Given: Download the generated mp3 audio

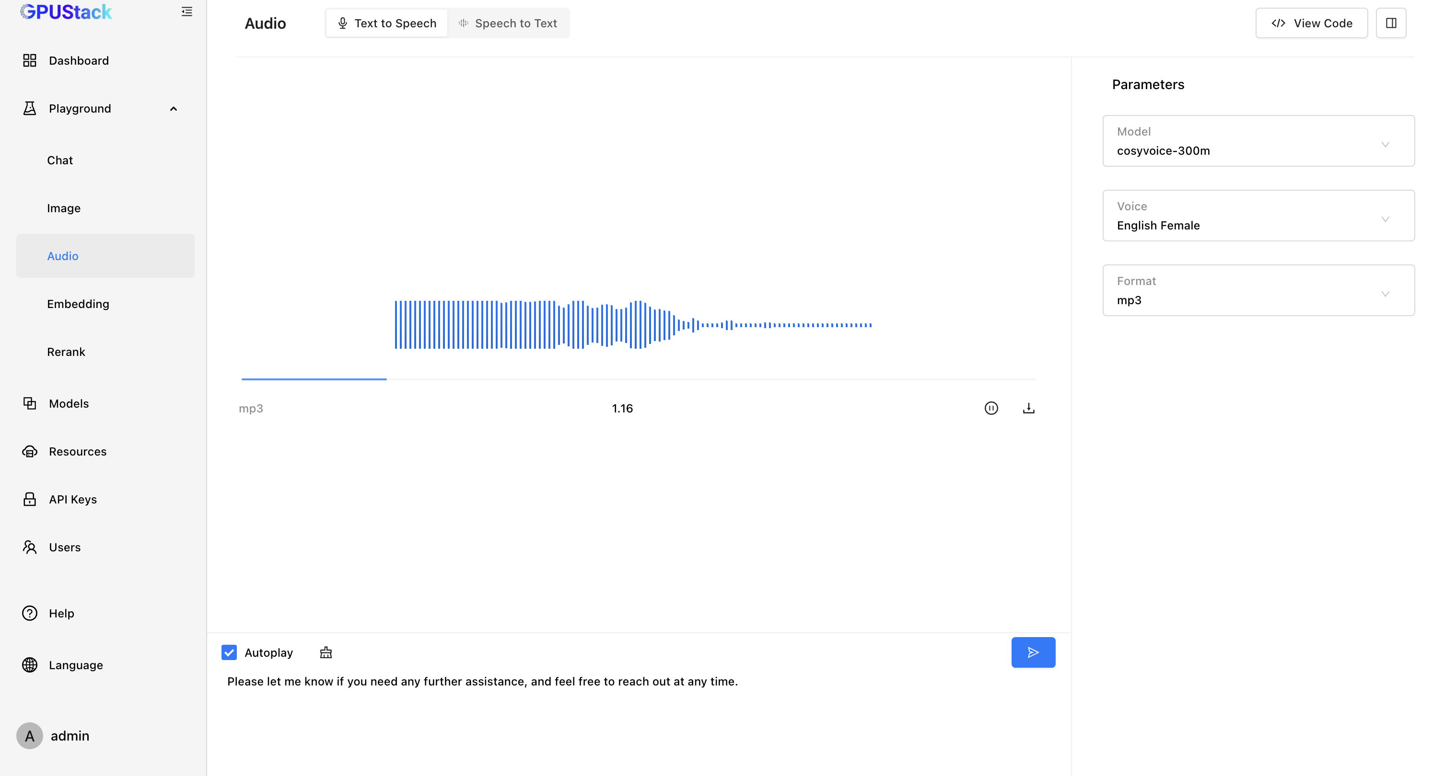Looking at the screenshot, I should click(1029, 409).
